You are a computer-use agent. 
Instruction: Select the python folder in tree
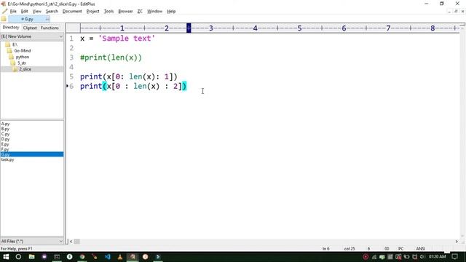click(23, 57)
